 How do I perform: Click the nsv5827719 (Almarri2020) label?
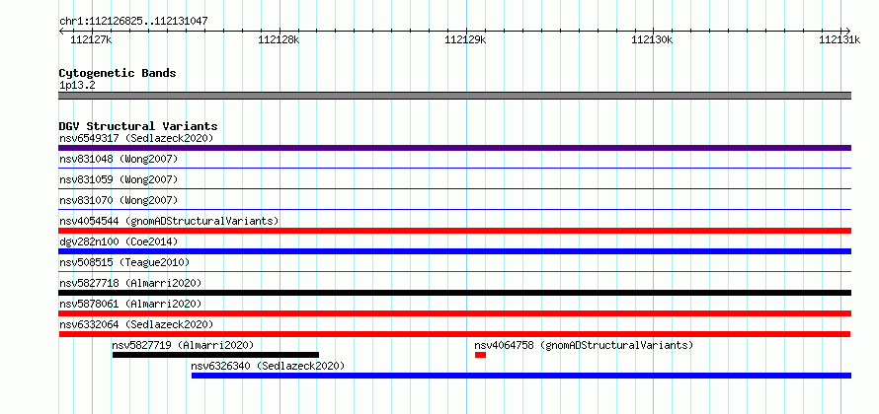[184, 345]
